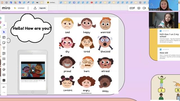
Task: Click the 'tired' label
Action: click(87, 51)
